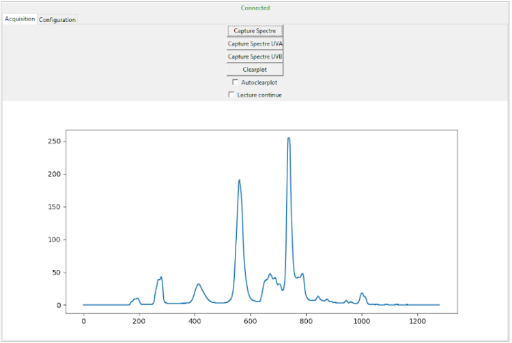Click the green Connected status text
The width and height of the screenshot is (512, 343).
click(x=255, y=8)
